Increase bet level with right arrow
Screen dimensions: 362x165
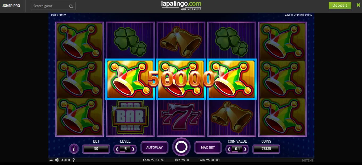134,149
